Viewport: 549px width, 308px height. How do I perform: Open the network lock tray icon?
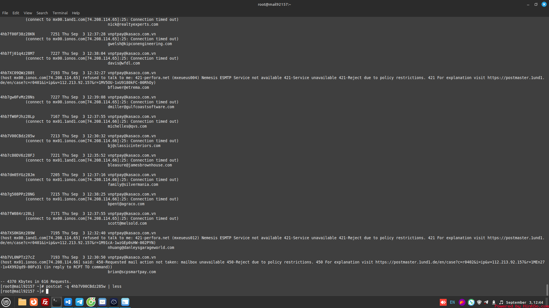[x=494, y=302]
